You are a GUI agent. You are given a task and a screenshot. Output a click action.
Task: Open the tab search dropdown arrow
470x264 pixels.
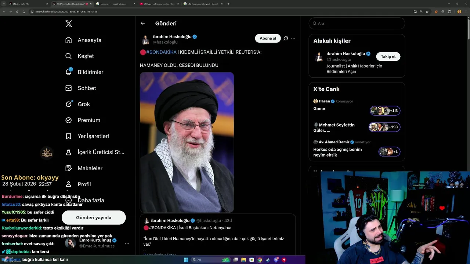(4, 4)
